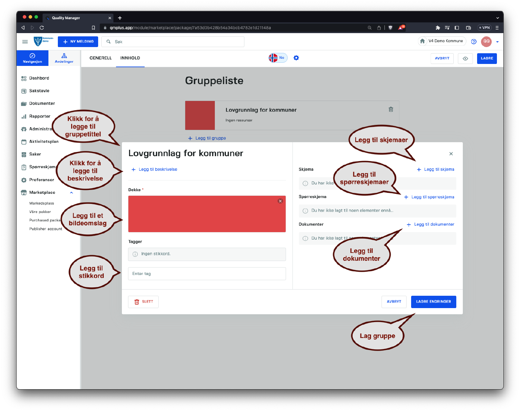Open the hamburger menu in top bar

[25, 42]
